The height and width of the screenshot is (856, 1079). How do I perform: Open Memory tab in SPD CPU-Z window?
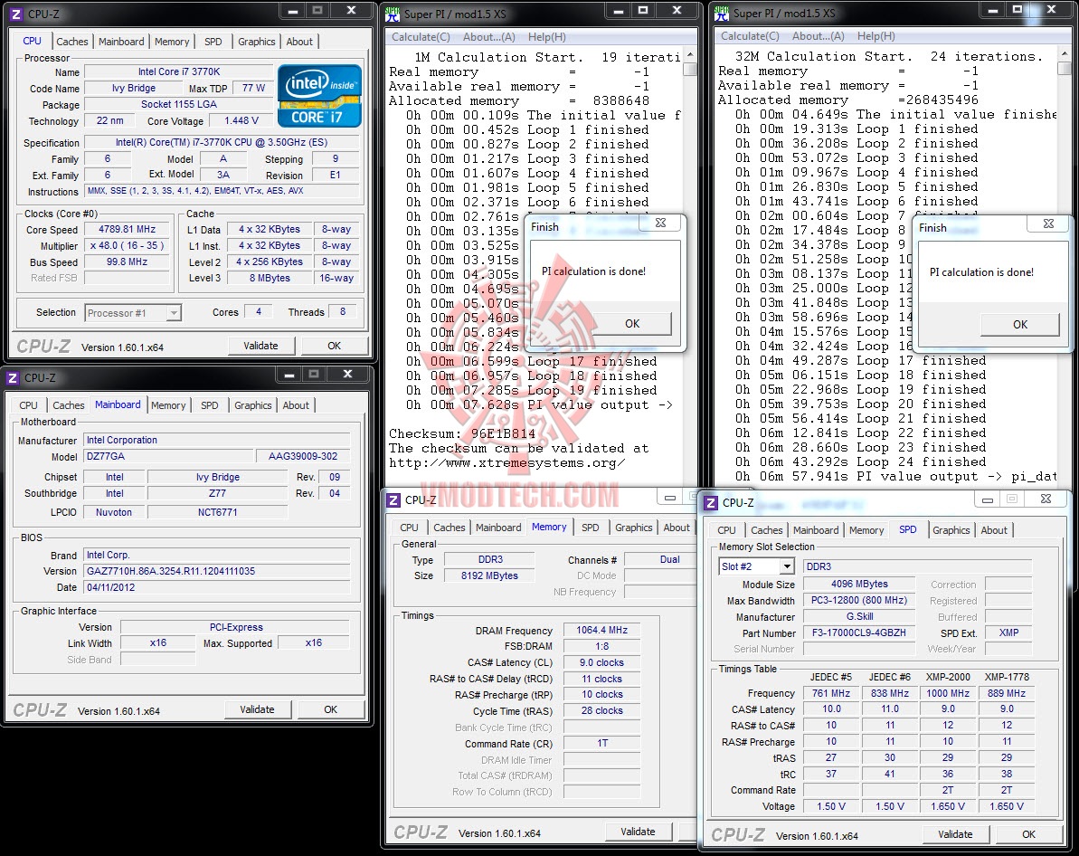coord(866,530)
